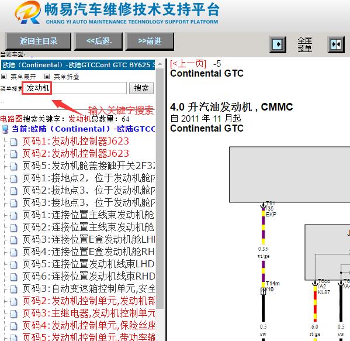
Task: Click the 4.0 升汽油发动机, CMMC heading
Action: click(x=231, y=107)
